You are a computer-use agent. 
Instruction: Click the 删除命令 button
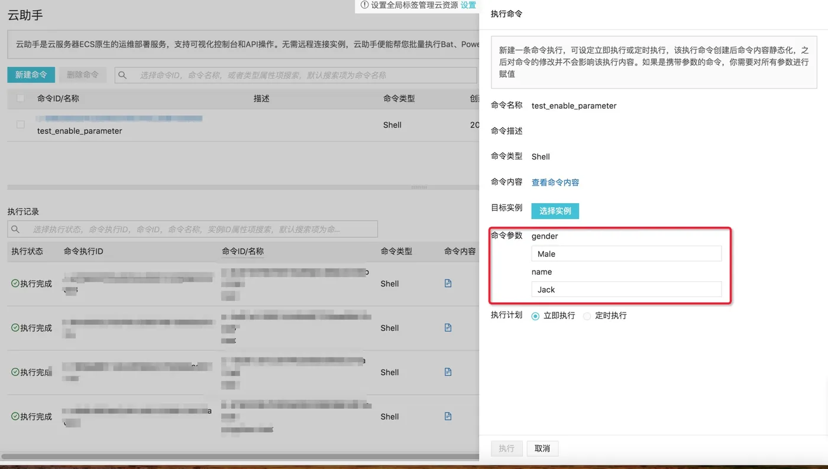(x=83, y=75)
